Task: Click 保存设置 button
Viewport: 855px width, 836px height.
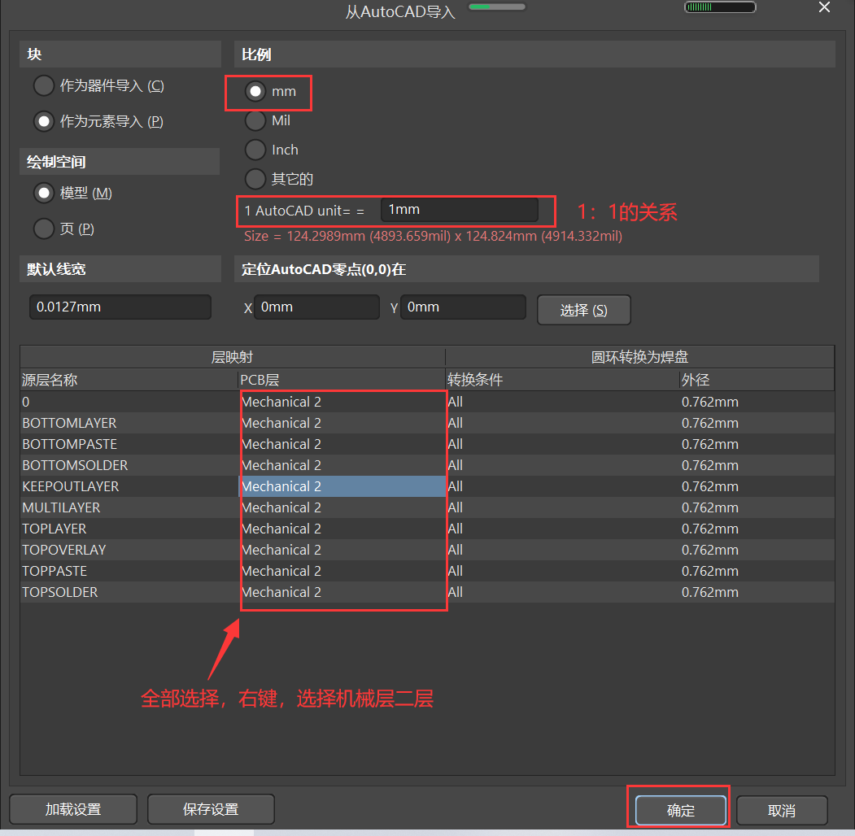Action: [211, 809]
